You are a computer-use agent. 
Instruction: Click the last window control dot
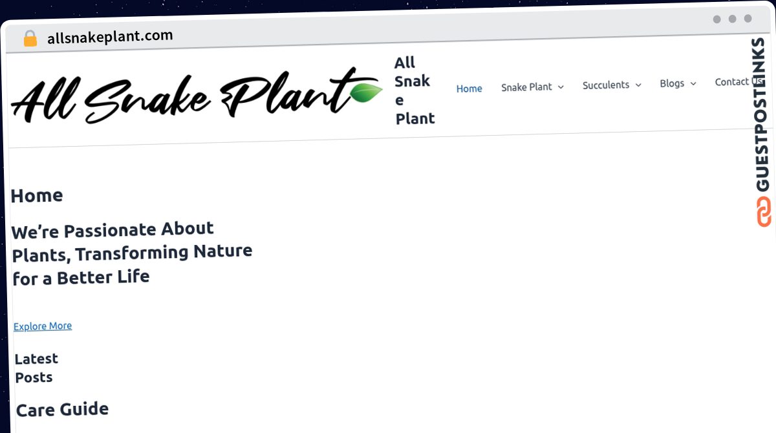click(748, 19)
